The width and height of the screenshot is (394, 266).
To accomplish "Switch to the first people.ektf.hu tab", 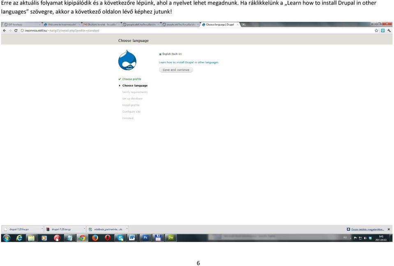I will point(141,25).
